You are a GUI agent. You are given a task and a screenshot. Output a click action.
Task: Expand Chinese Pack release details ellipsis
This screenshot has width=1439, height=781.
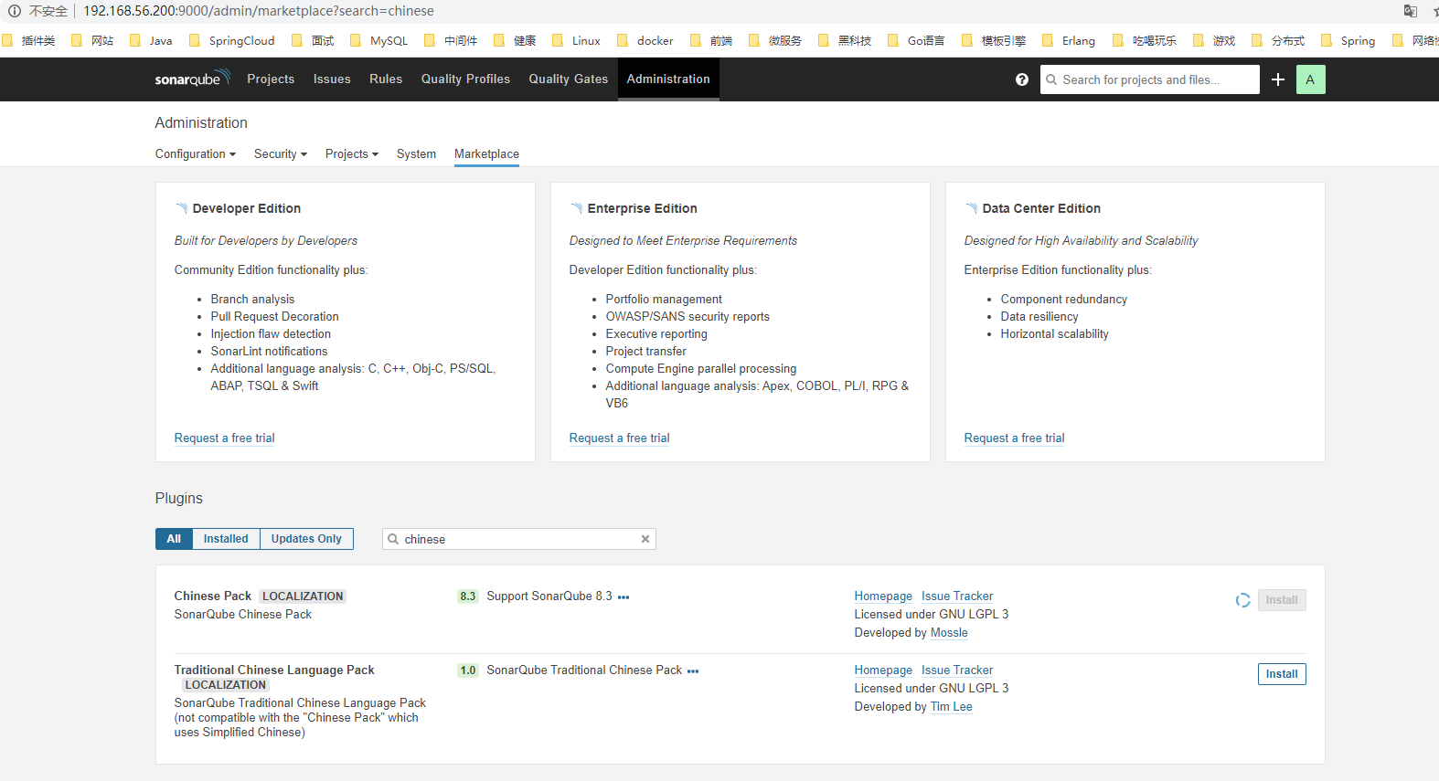click(x=624, y=597)
